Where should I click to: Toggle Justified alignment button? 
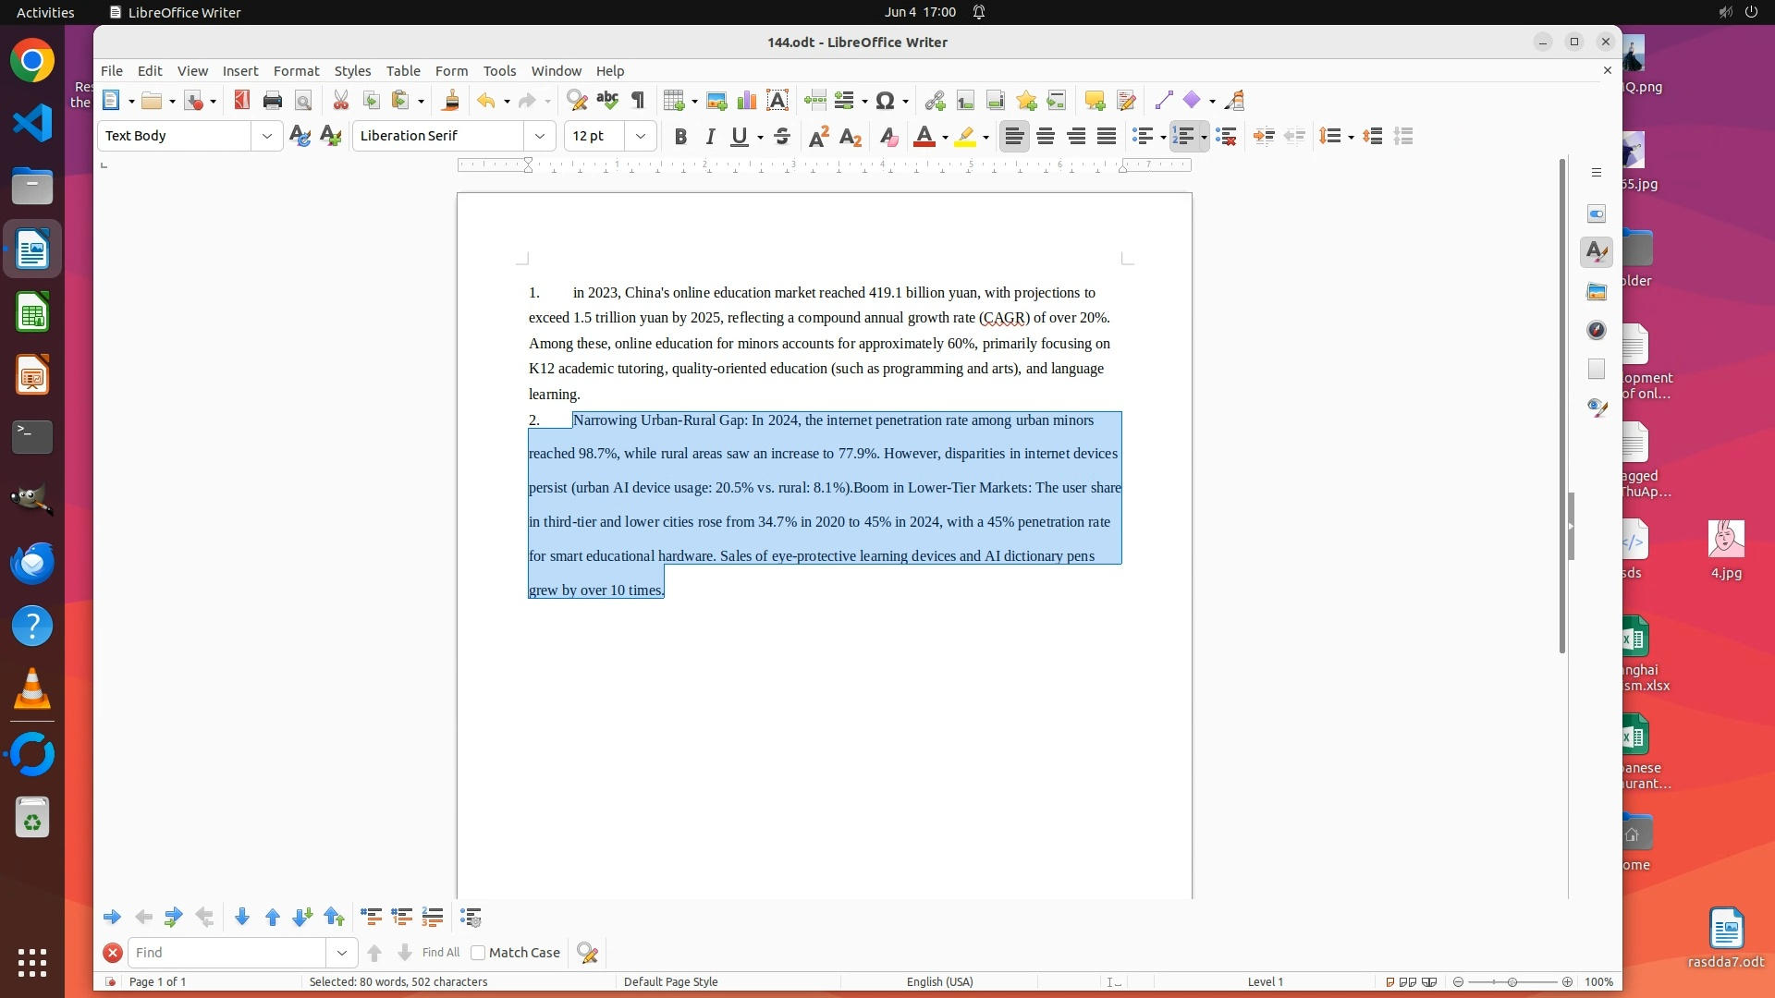[1107, 136]
